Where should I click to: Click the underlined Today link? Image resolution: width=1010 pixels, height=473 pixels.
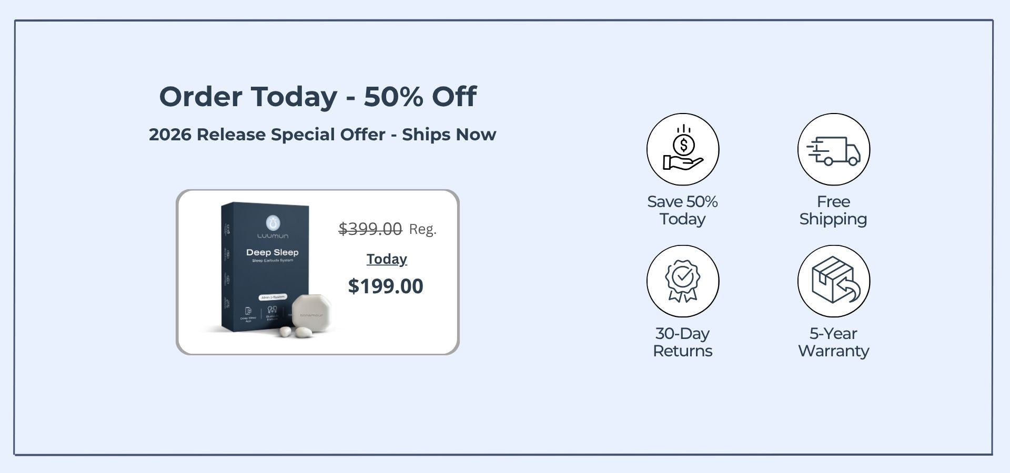click(387, 259)
